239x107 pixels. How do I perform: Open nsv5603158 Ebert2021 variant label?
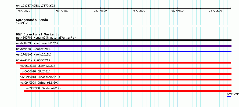37,66
